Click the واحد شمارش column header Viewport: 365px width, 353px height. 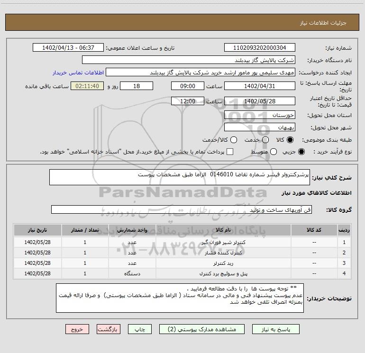pos(132,230)
